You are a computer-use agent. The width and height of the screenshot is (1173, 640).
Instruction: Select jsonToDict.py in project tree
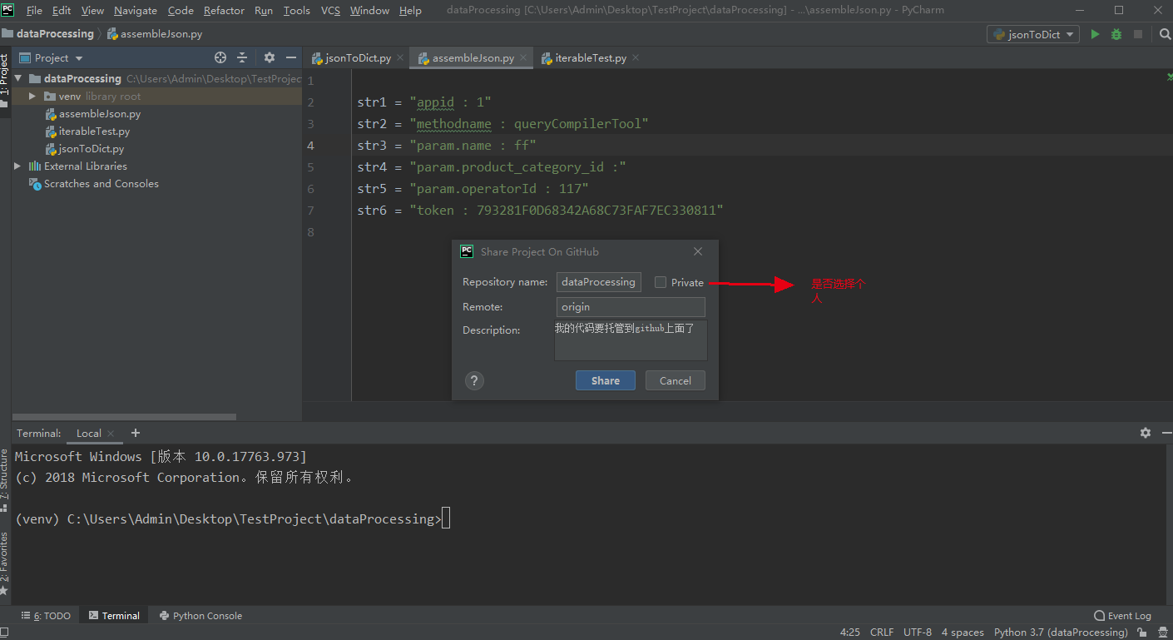91,149
